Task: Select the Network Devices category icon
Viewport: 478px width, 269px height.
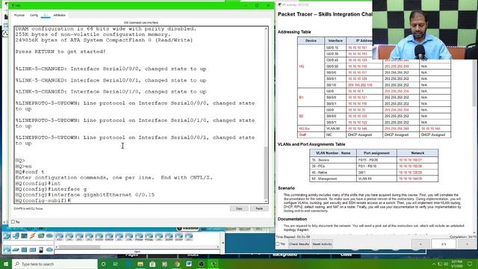Action: (7, 236)
